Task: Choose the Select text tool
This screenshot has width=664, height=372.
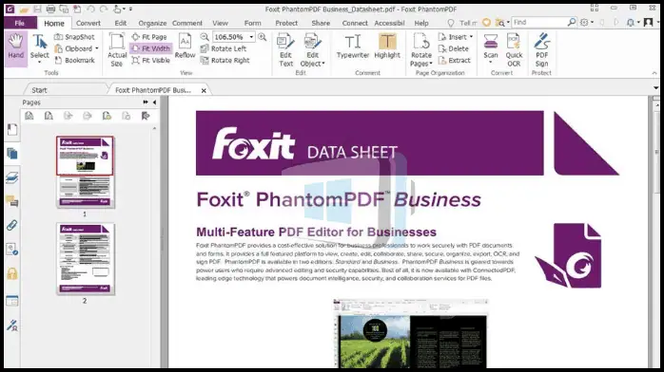Action: tap(39, 47)
